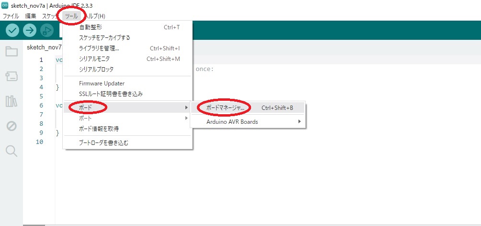Expand Arduino AVR Boards submenu
Screen dimensions: 481x226
tap(248, 121)
